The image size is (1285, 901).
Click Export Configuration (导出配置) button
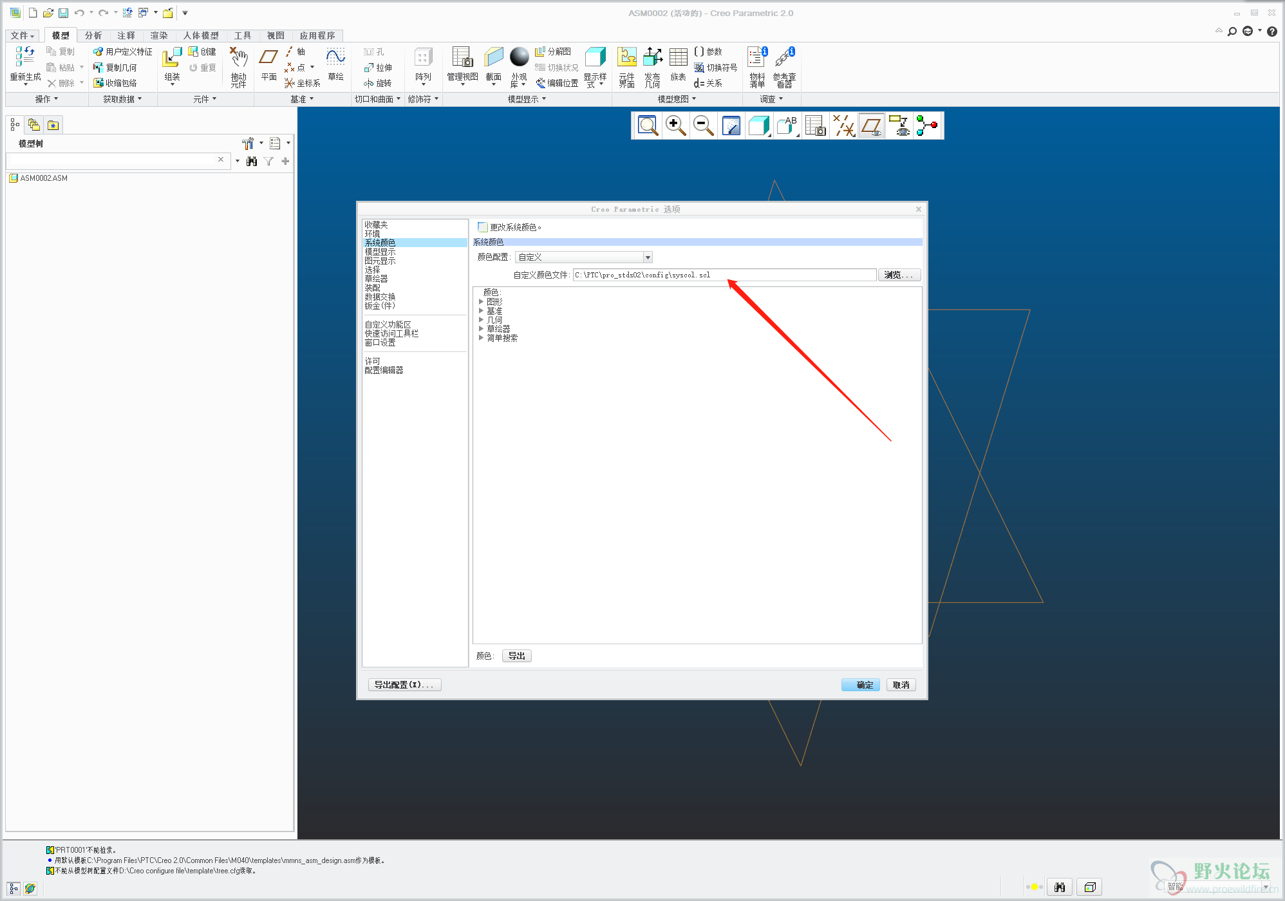[x=404, y=685]
